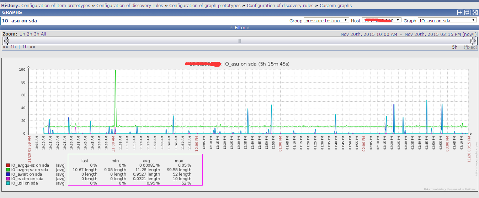Viewport: 479px width, 198px height.
Task: Click legend text IO_await on sda
Action: point(27,174)
